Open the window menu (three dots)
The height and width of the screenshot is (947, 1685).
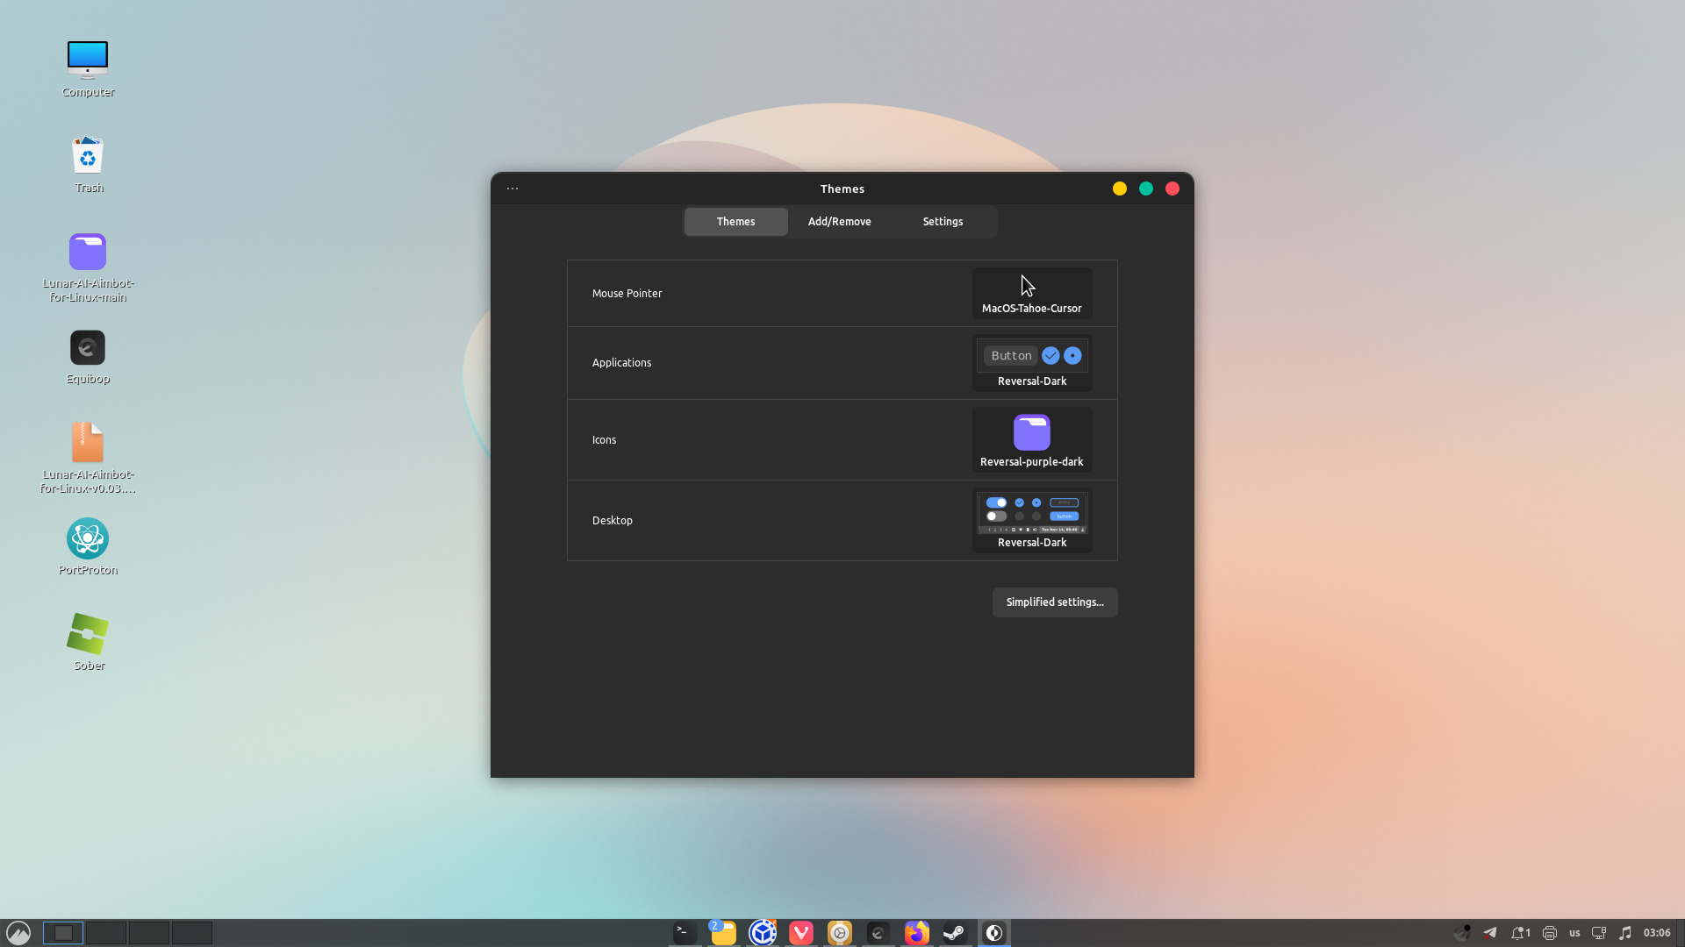[x=513, y=189]
